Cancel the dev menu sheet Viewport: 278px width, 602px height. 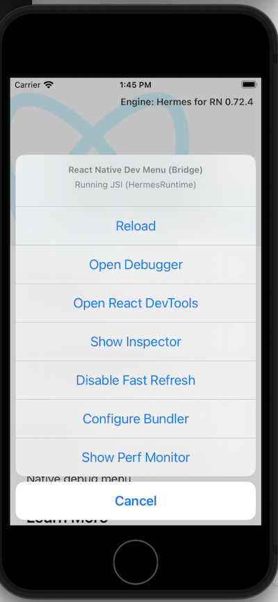click(x=136, y=501)
